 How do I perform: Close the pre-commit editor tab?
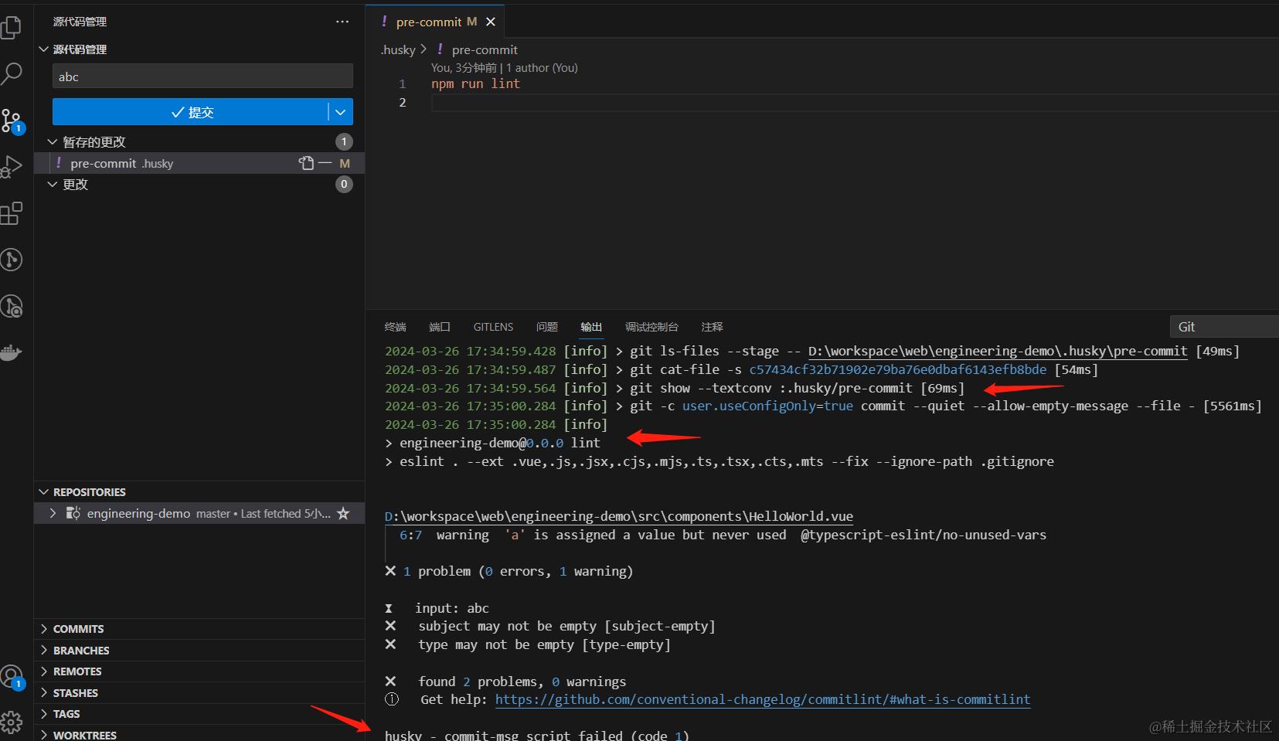coord(490,22)
